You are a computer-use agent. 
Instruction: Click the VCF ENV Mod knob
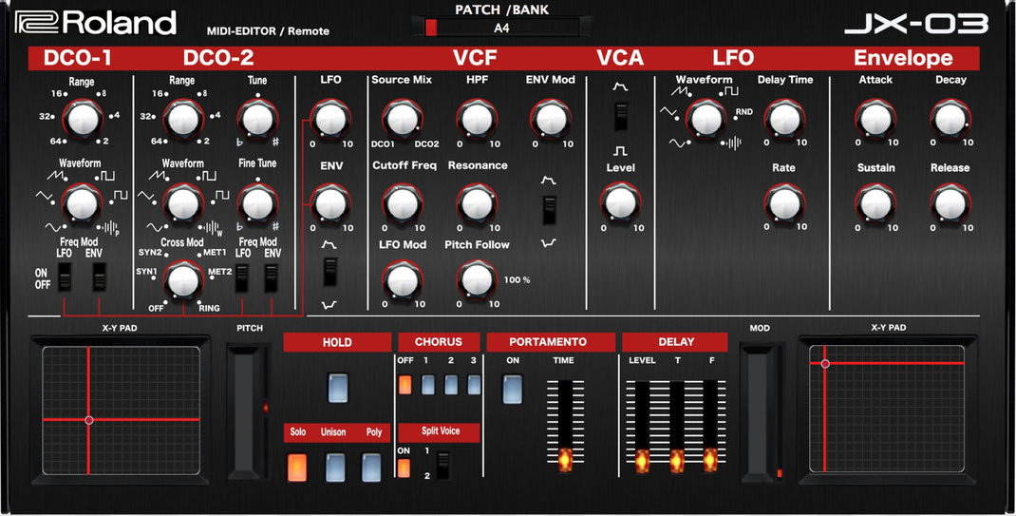[551, 120]
